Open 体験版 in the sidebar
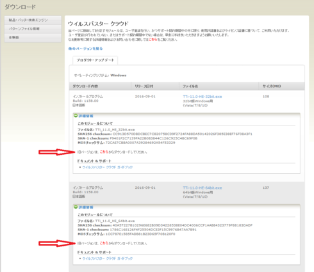The height and width of the screenshot is (272, 314). tap(33, 38)
